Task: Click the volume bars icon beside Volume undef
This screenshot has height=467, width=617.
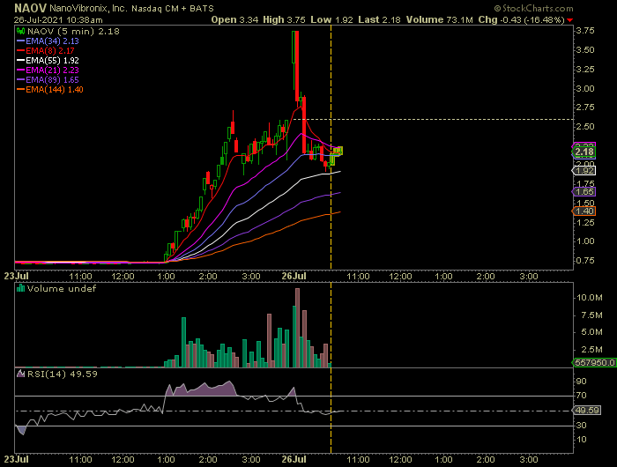Action: pyautogui.click(x=21, y=289)
